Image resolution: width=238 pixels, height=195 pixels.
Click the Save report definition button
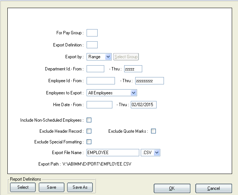click(52, 187)
